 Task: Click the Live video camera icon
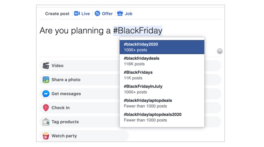[77, 14]
